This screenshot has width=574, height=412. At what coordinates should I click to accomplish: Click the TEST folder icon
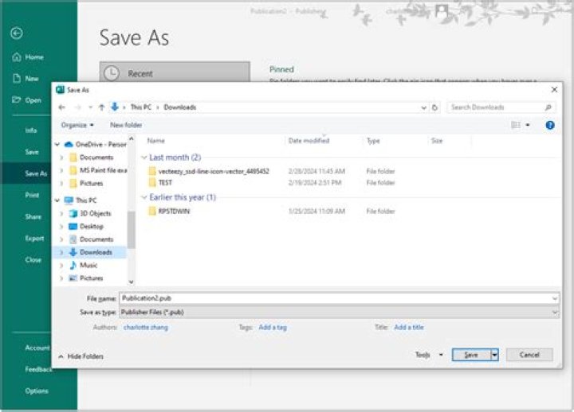[x=152, y=182]
